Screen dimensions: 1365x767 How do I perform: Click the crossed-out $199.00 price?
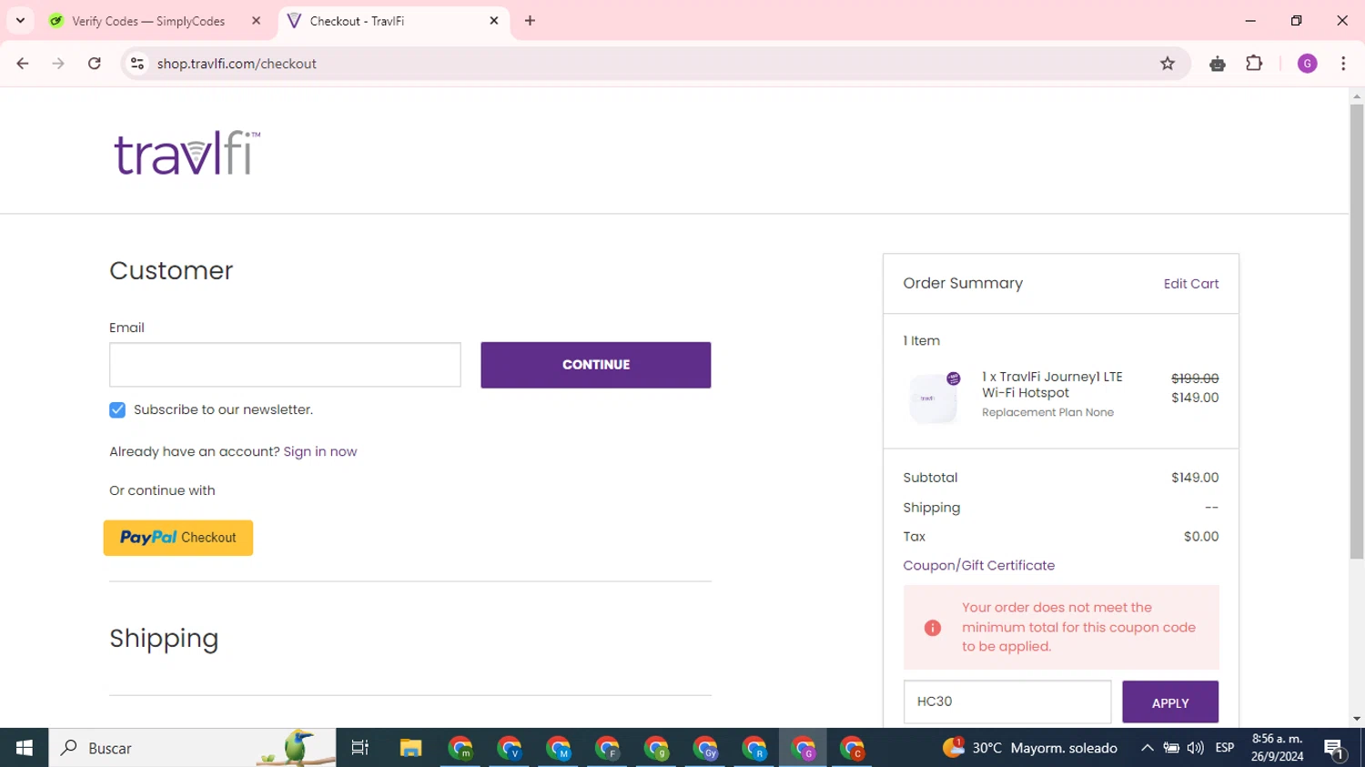point(1195,378)
